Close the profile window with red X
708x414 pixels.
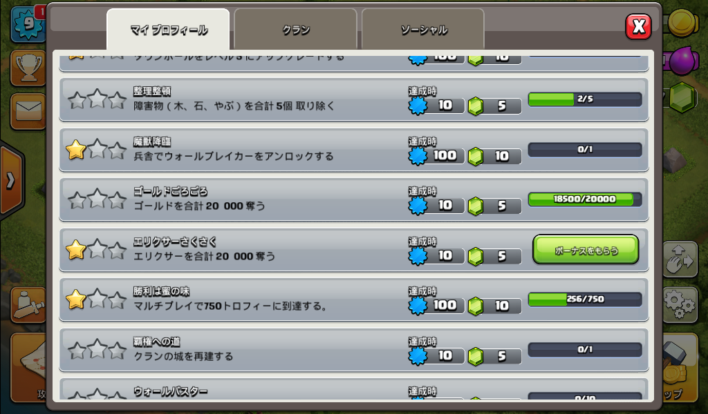pyautogui.click(x=638, y=27)
